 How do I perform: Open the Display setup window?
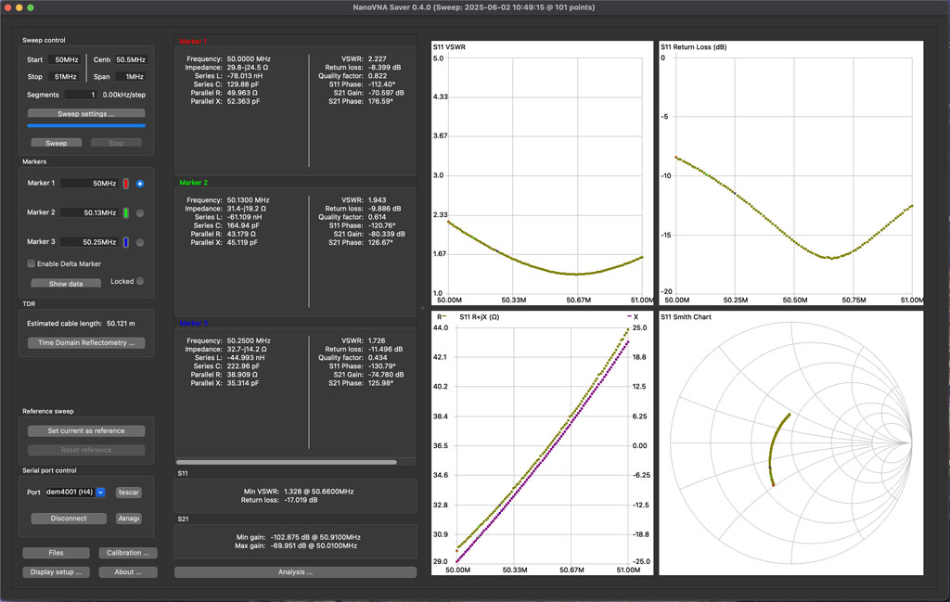[x=56, y=571]
